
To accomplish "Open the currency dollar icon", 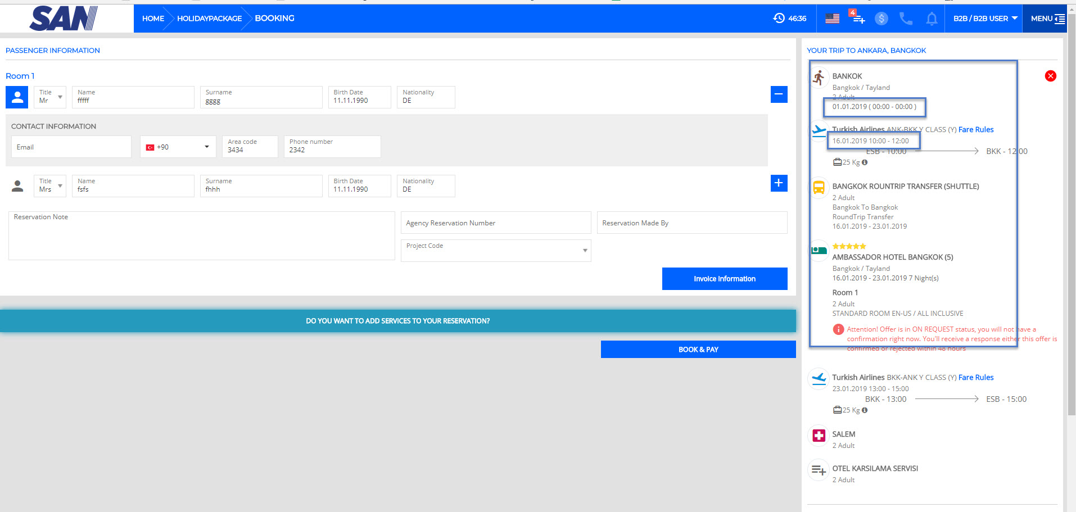I will 881,19.
